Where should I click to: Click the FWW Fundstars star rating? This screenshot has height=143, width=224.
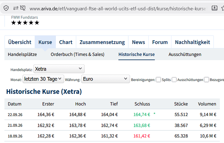tap(25, 23)
